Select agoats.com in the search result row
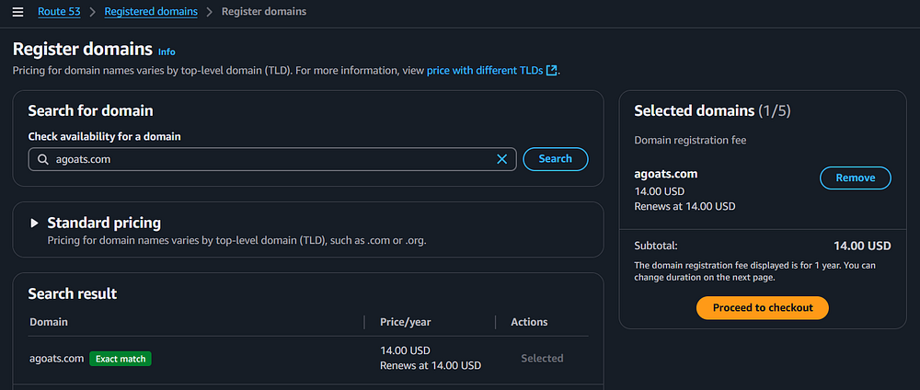This screenshot has height=390, width=920. point(57,359)
